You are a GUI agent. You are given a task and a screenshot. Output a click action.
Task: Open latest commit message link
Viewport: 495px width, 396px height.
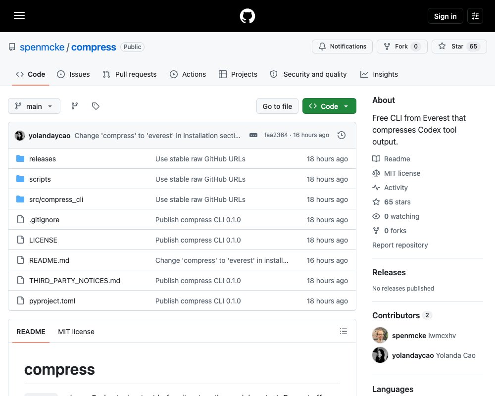tap(157, 136)
